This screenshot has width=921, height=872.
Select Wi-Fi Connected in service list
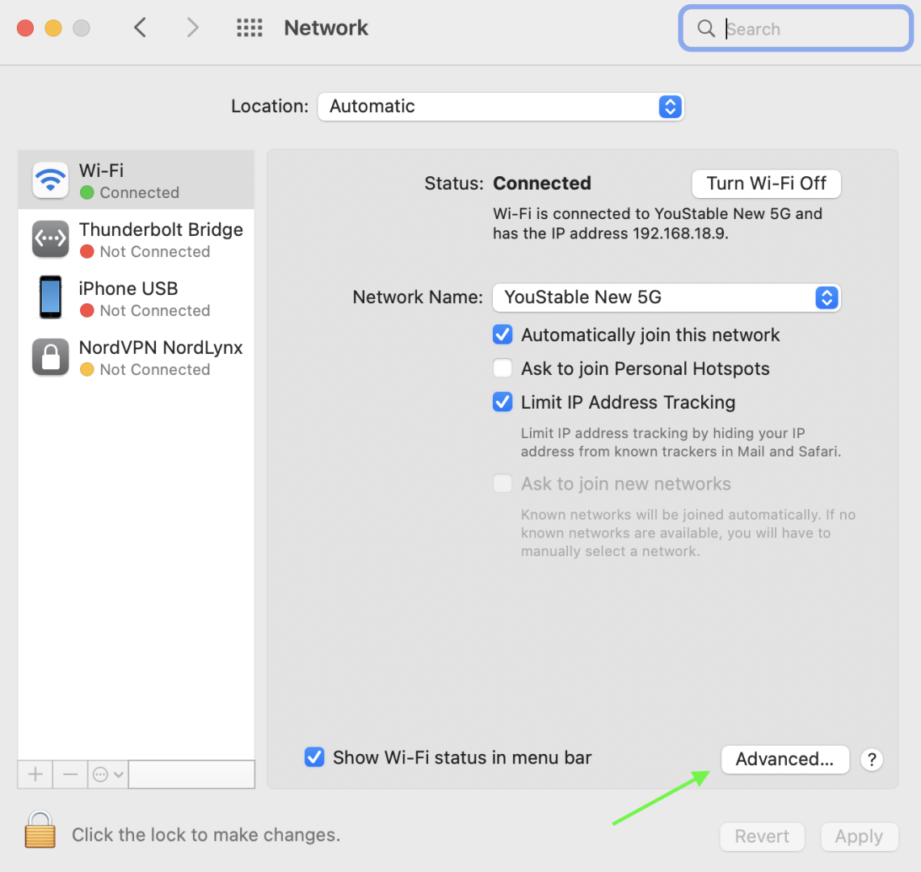click(x=137, y=179)
